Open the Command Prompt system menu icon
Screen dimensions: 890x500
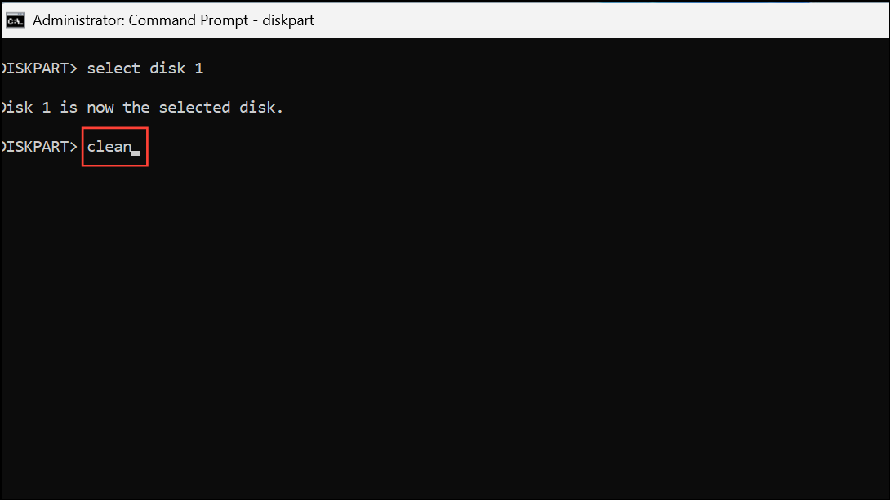[16, 20]
